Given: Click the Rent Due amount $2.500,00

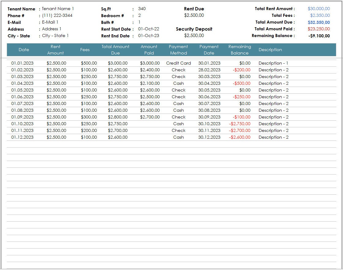Looking at the screenshot, I should [x=194, y=16].
